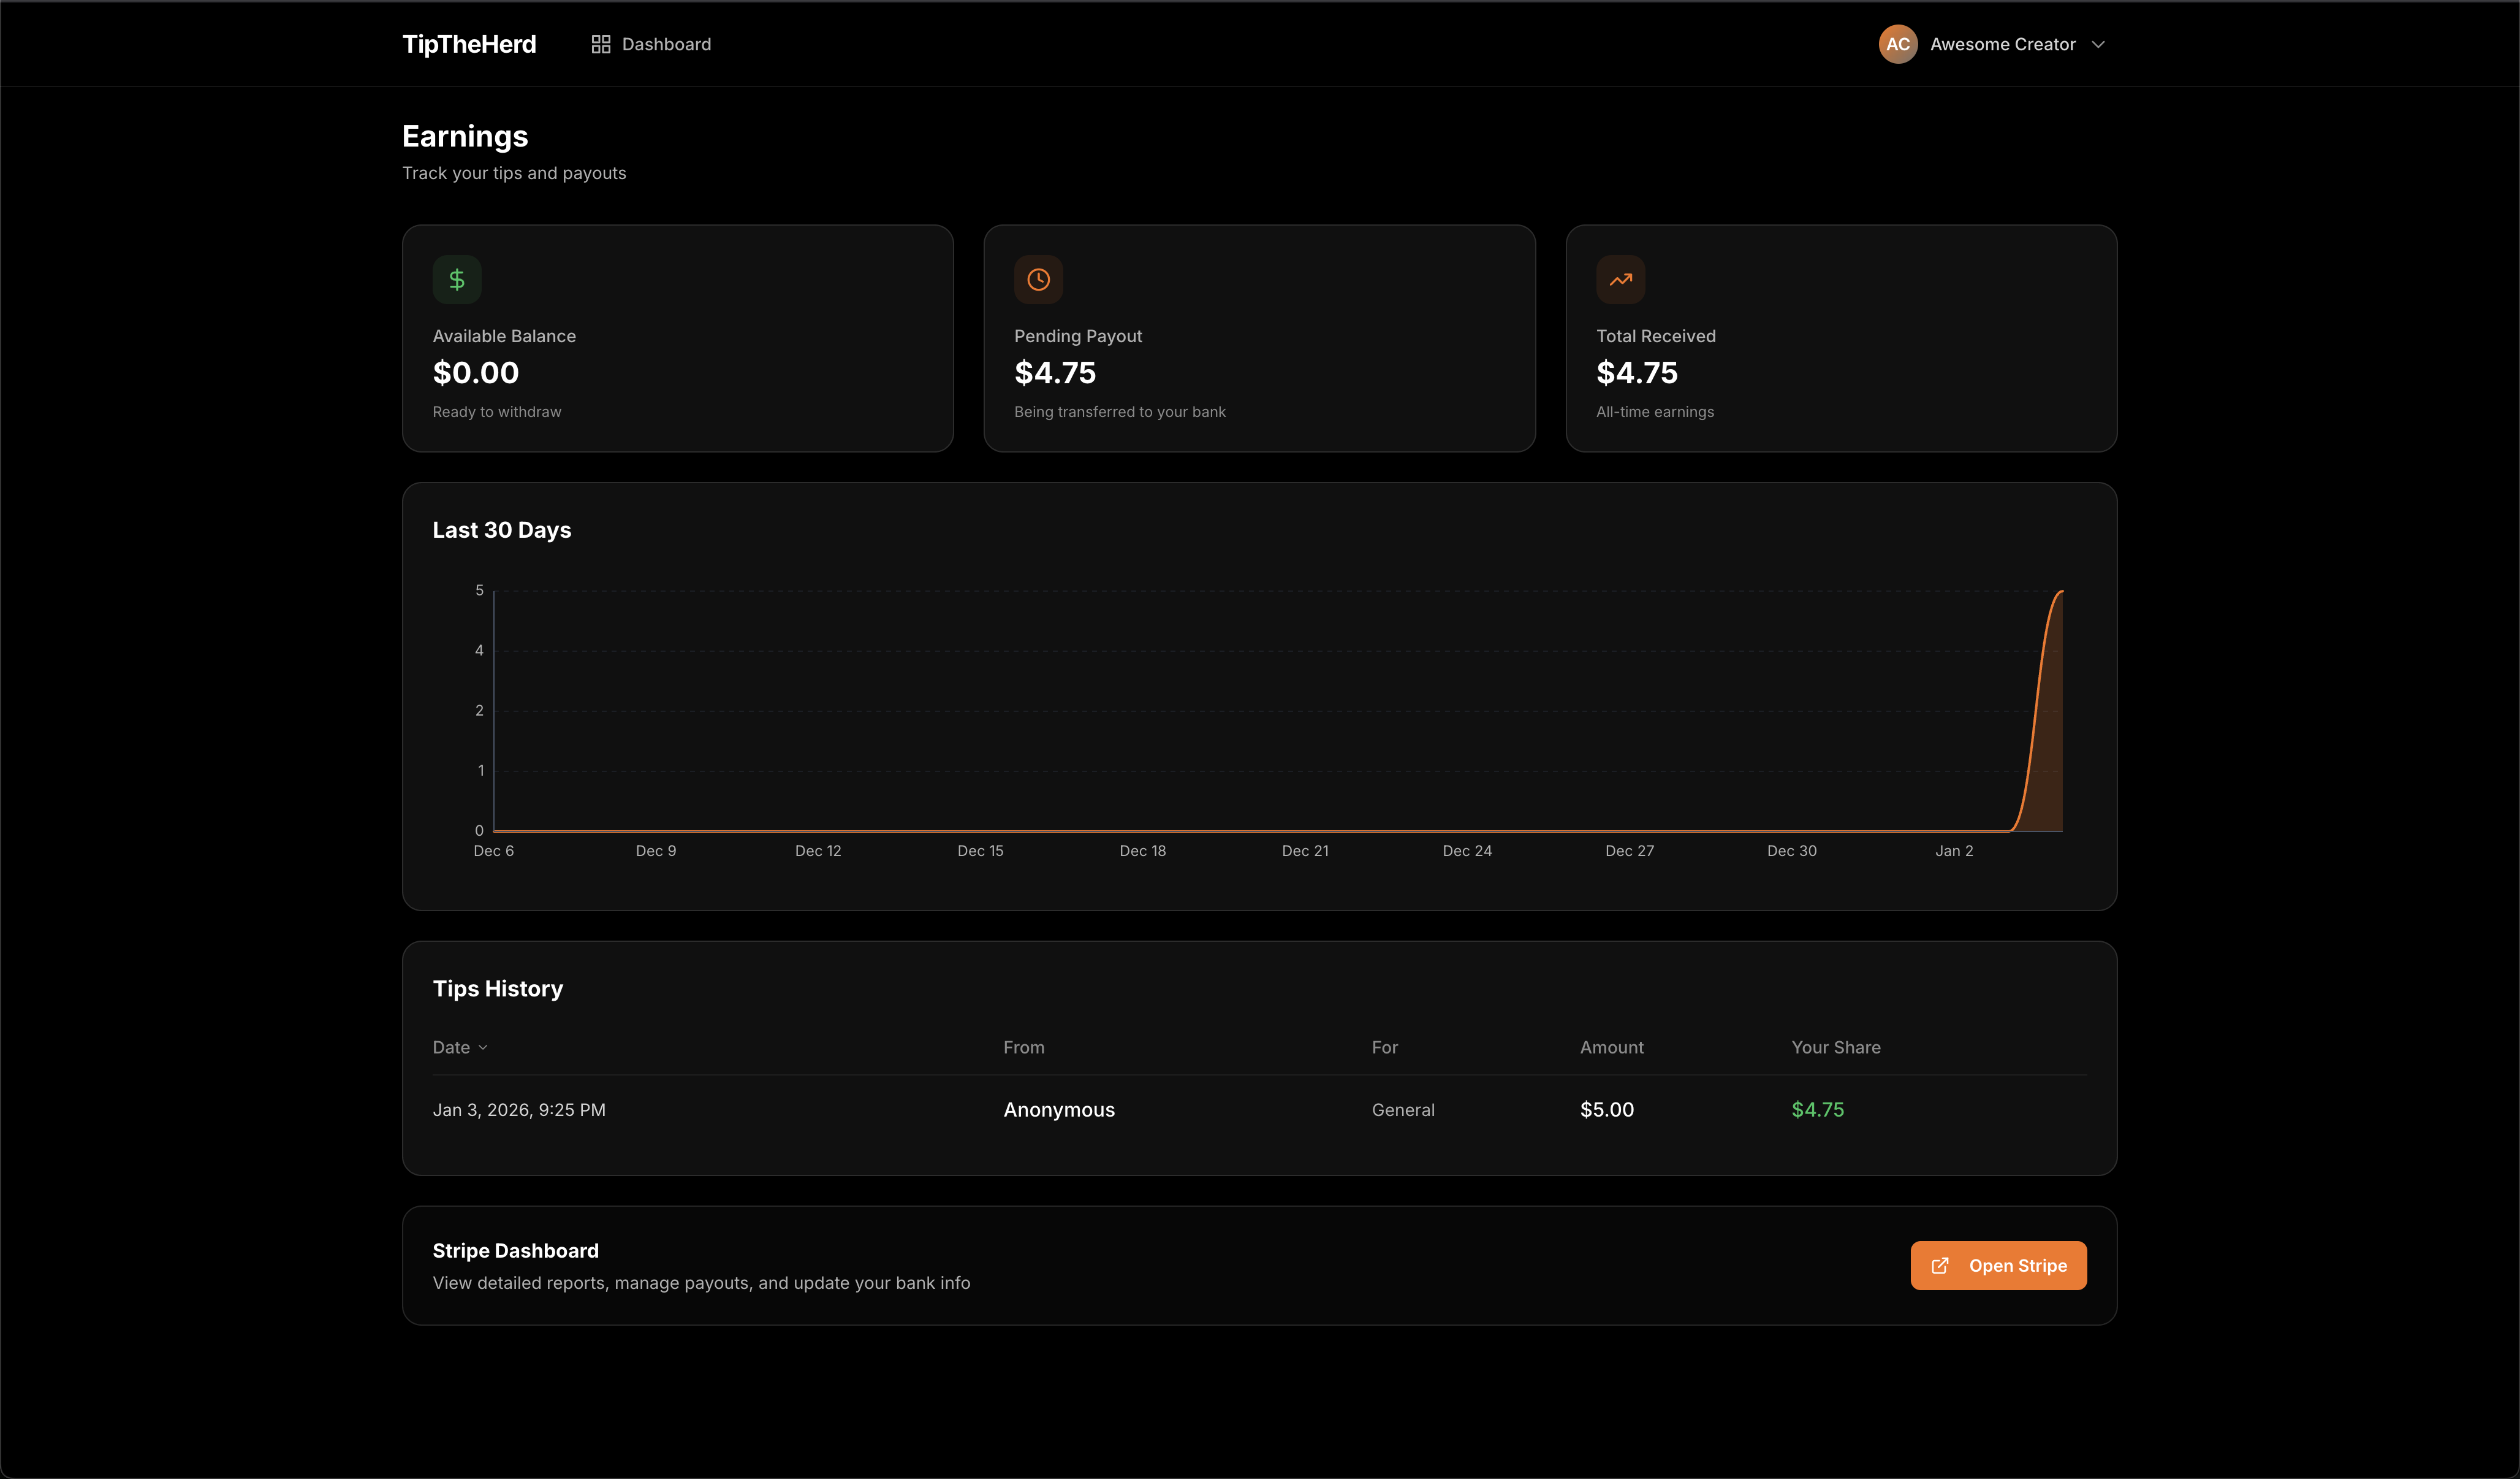Click the trending-up icon on Total Received card
This screenshot has width=2520, height=1479.
(1620, 279)
